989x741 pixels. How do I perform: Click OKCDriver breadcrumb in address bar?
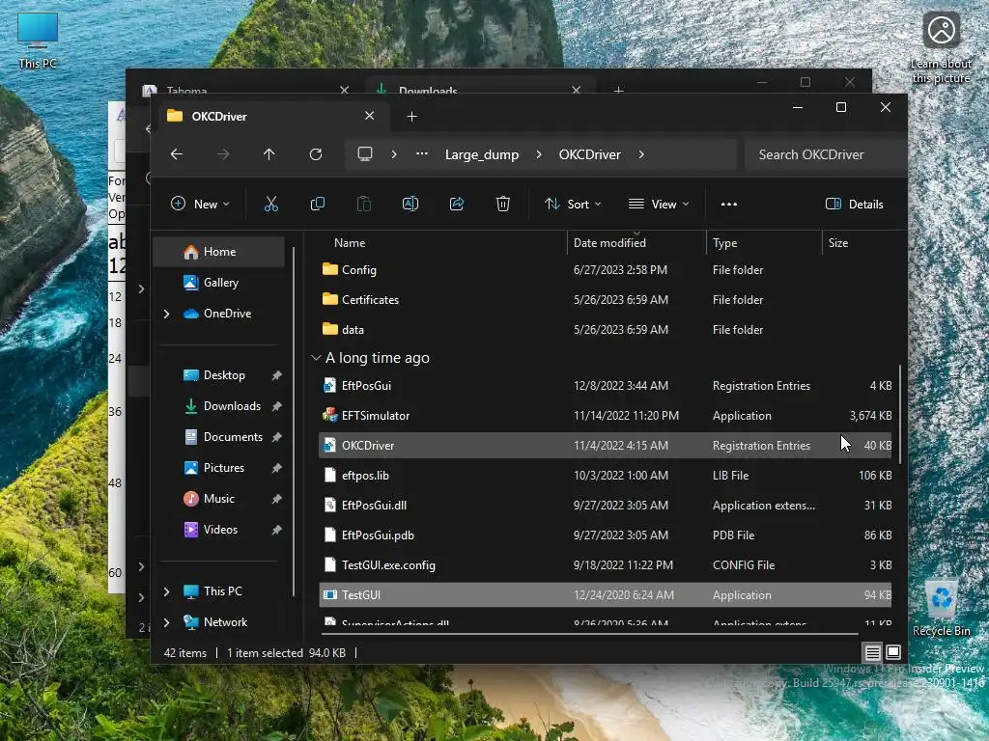(x=590, y=154)
